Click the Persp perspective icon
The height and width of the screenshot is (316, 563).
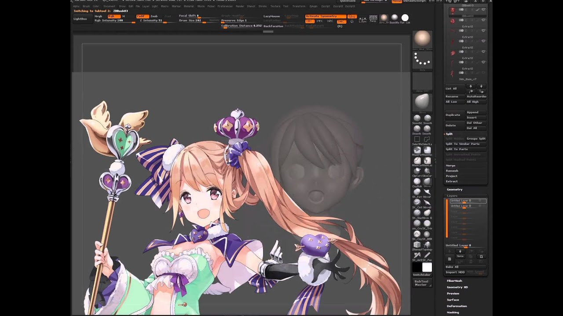[x=373, y=18]
